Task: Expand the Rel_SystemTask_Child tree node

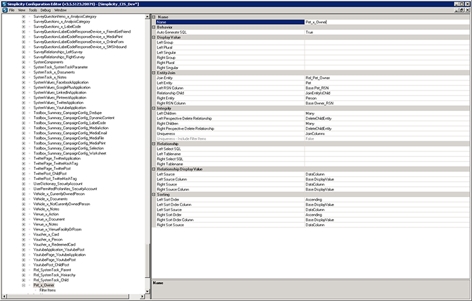Action: tap(23, 280)
